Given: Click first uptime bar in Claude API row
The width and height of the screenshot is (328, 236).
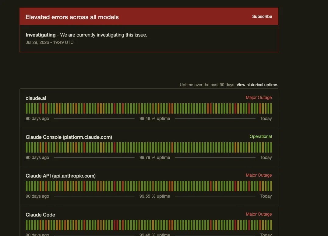Looking at the screenshot, I should [x=27, y=186].
